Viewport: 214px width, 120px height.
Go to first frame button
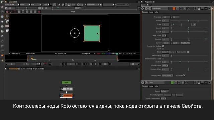(62, 64)
